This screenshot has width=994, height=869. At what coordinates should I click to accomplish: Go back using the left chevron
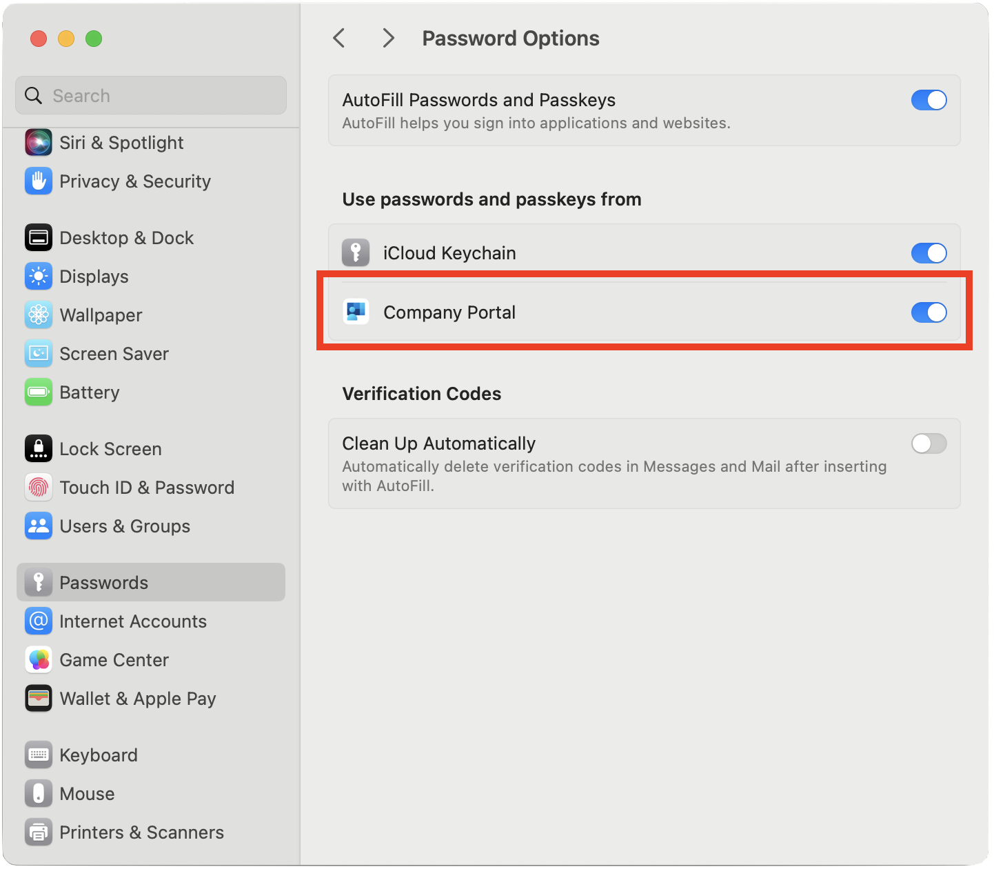[x=338, y=38]
